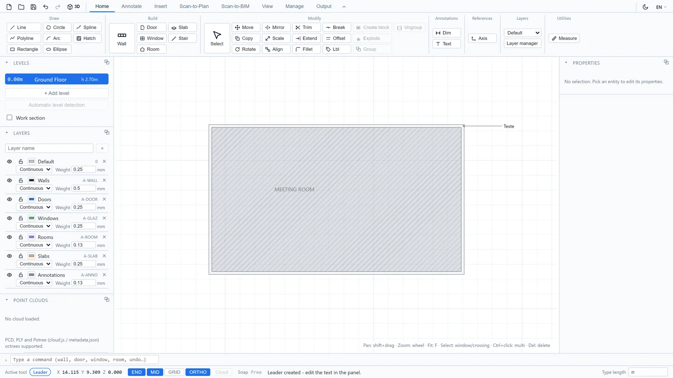Hide the Walls layer
The width and height of the screenshot is (673, 378).
9,181
